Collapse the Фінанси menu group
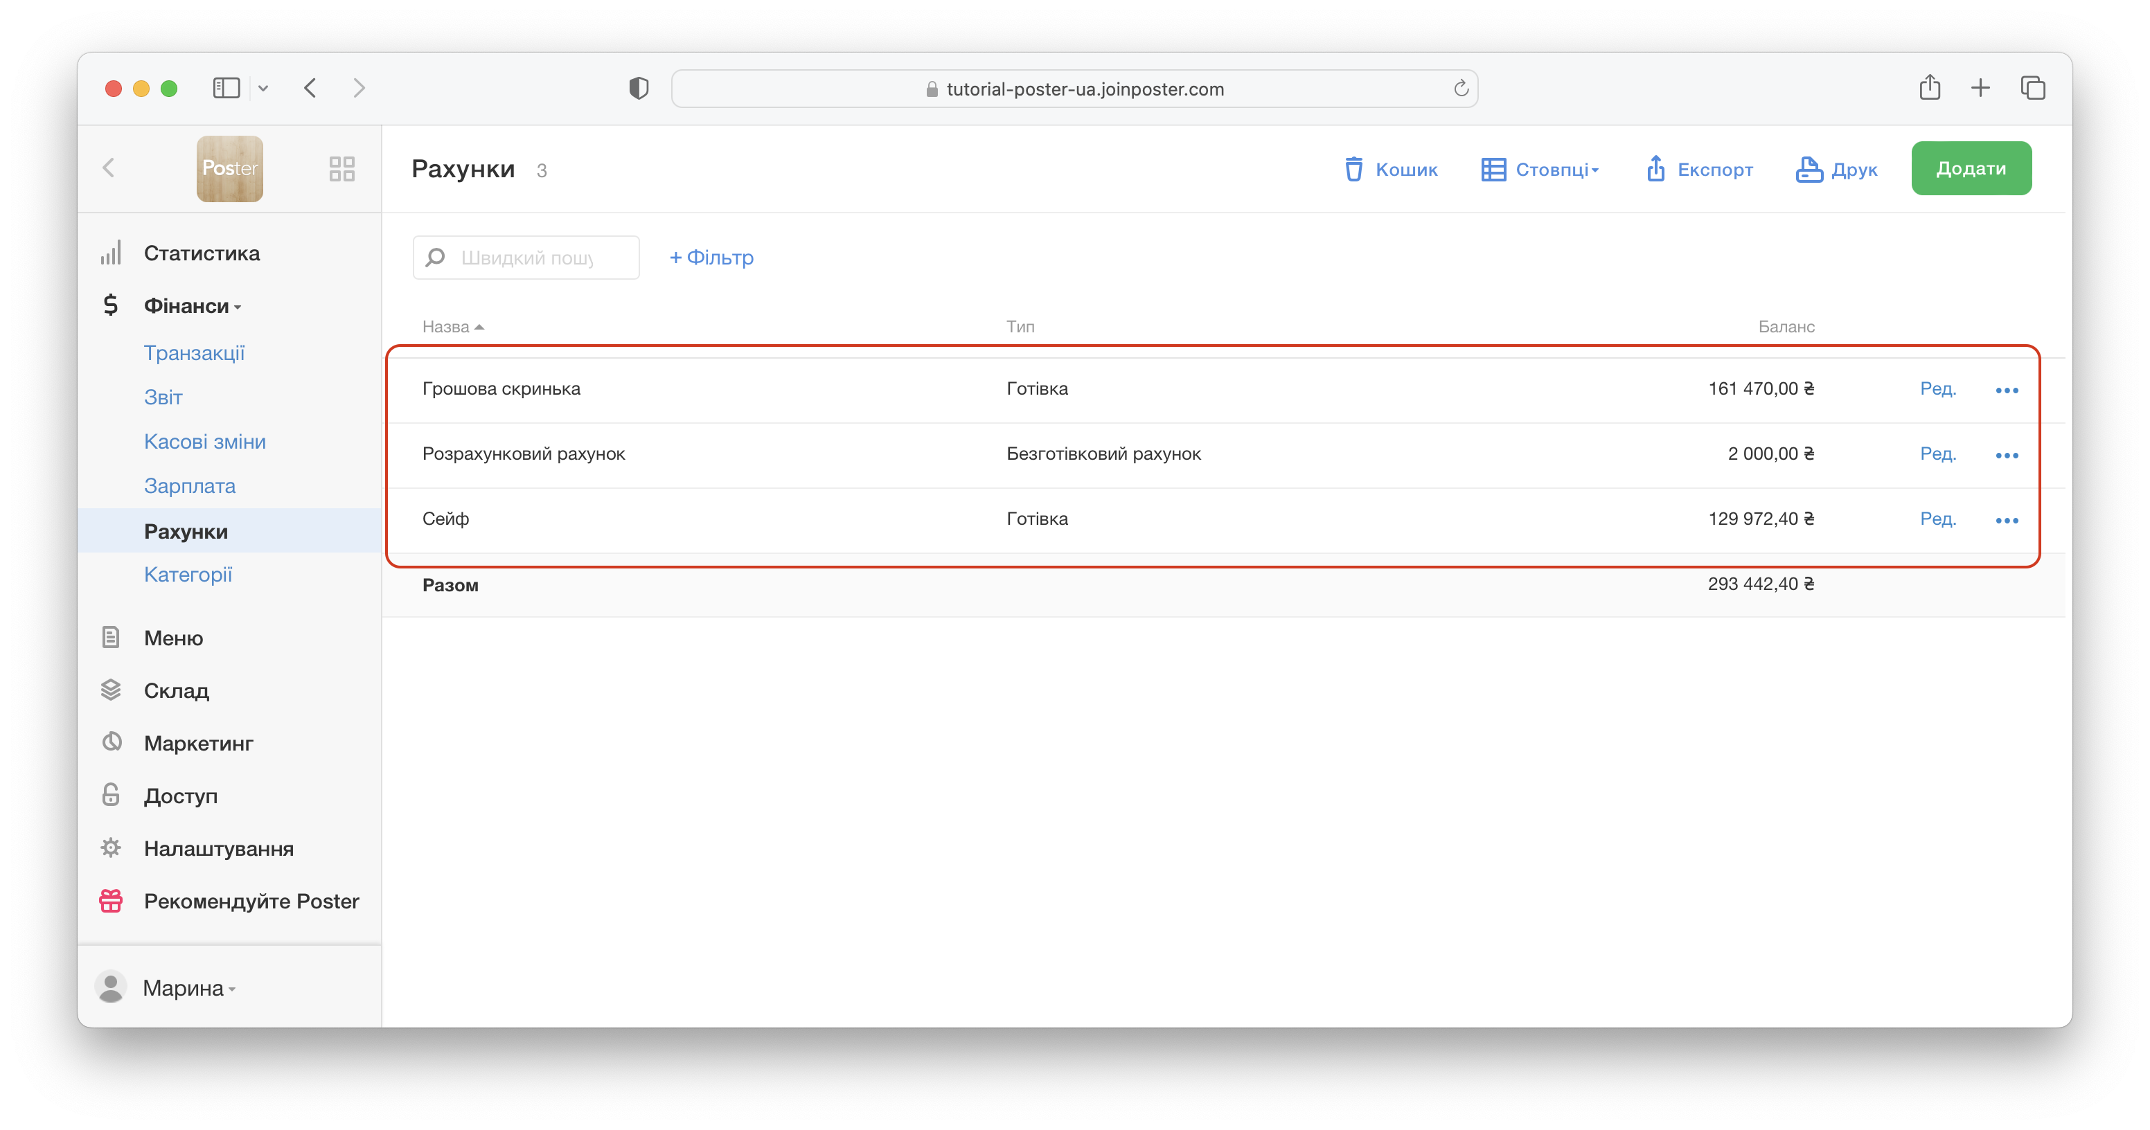This screenshot has width=2150, height=1130. [x=192, y=306]
